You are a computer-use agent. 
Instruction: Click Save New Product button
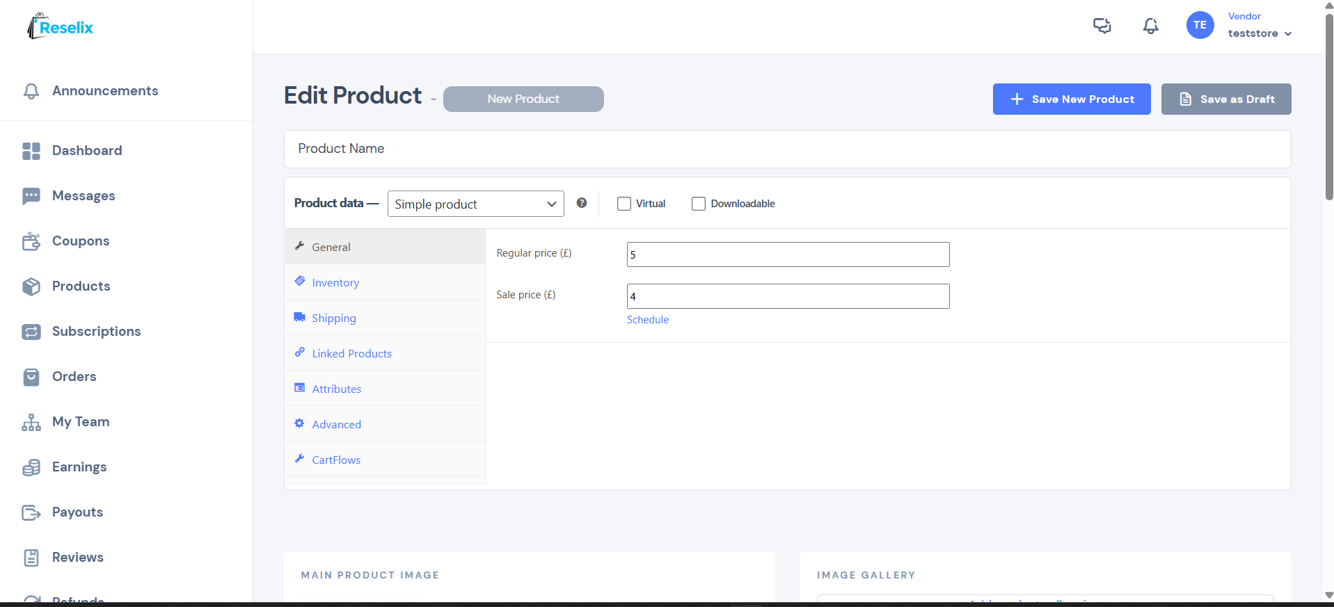point(1071,99)
